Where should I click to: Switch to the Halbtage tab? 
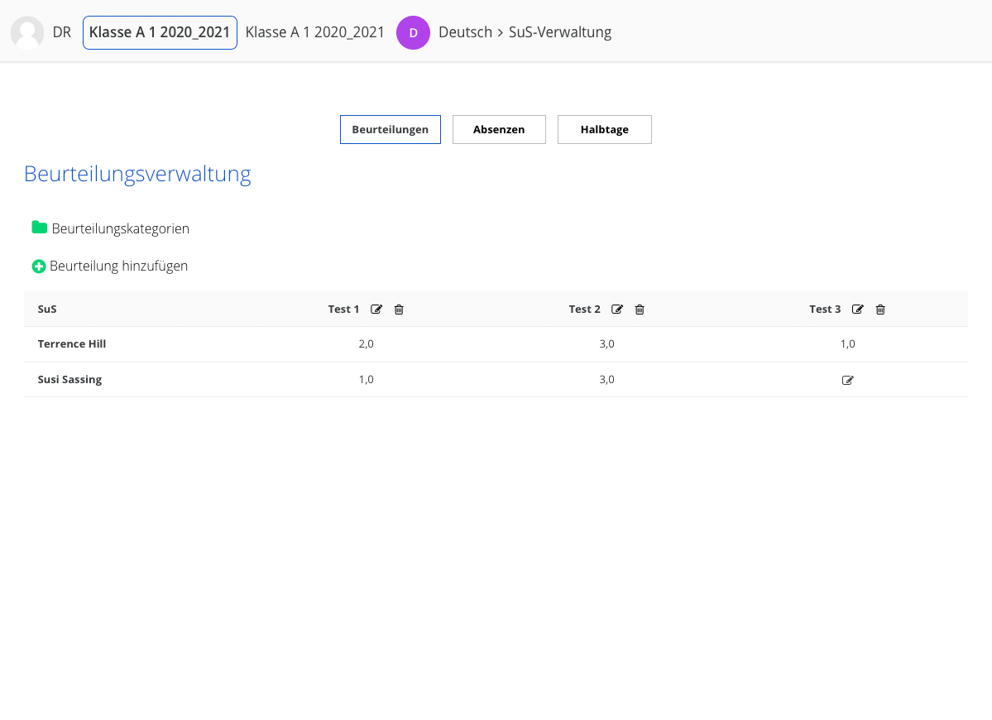604,130
